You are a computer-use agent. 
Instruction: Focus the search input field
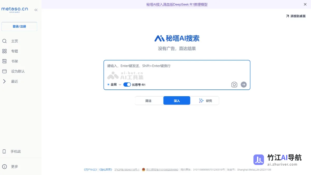point(177,66)
